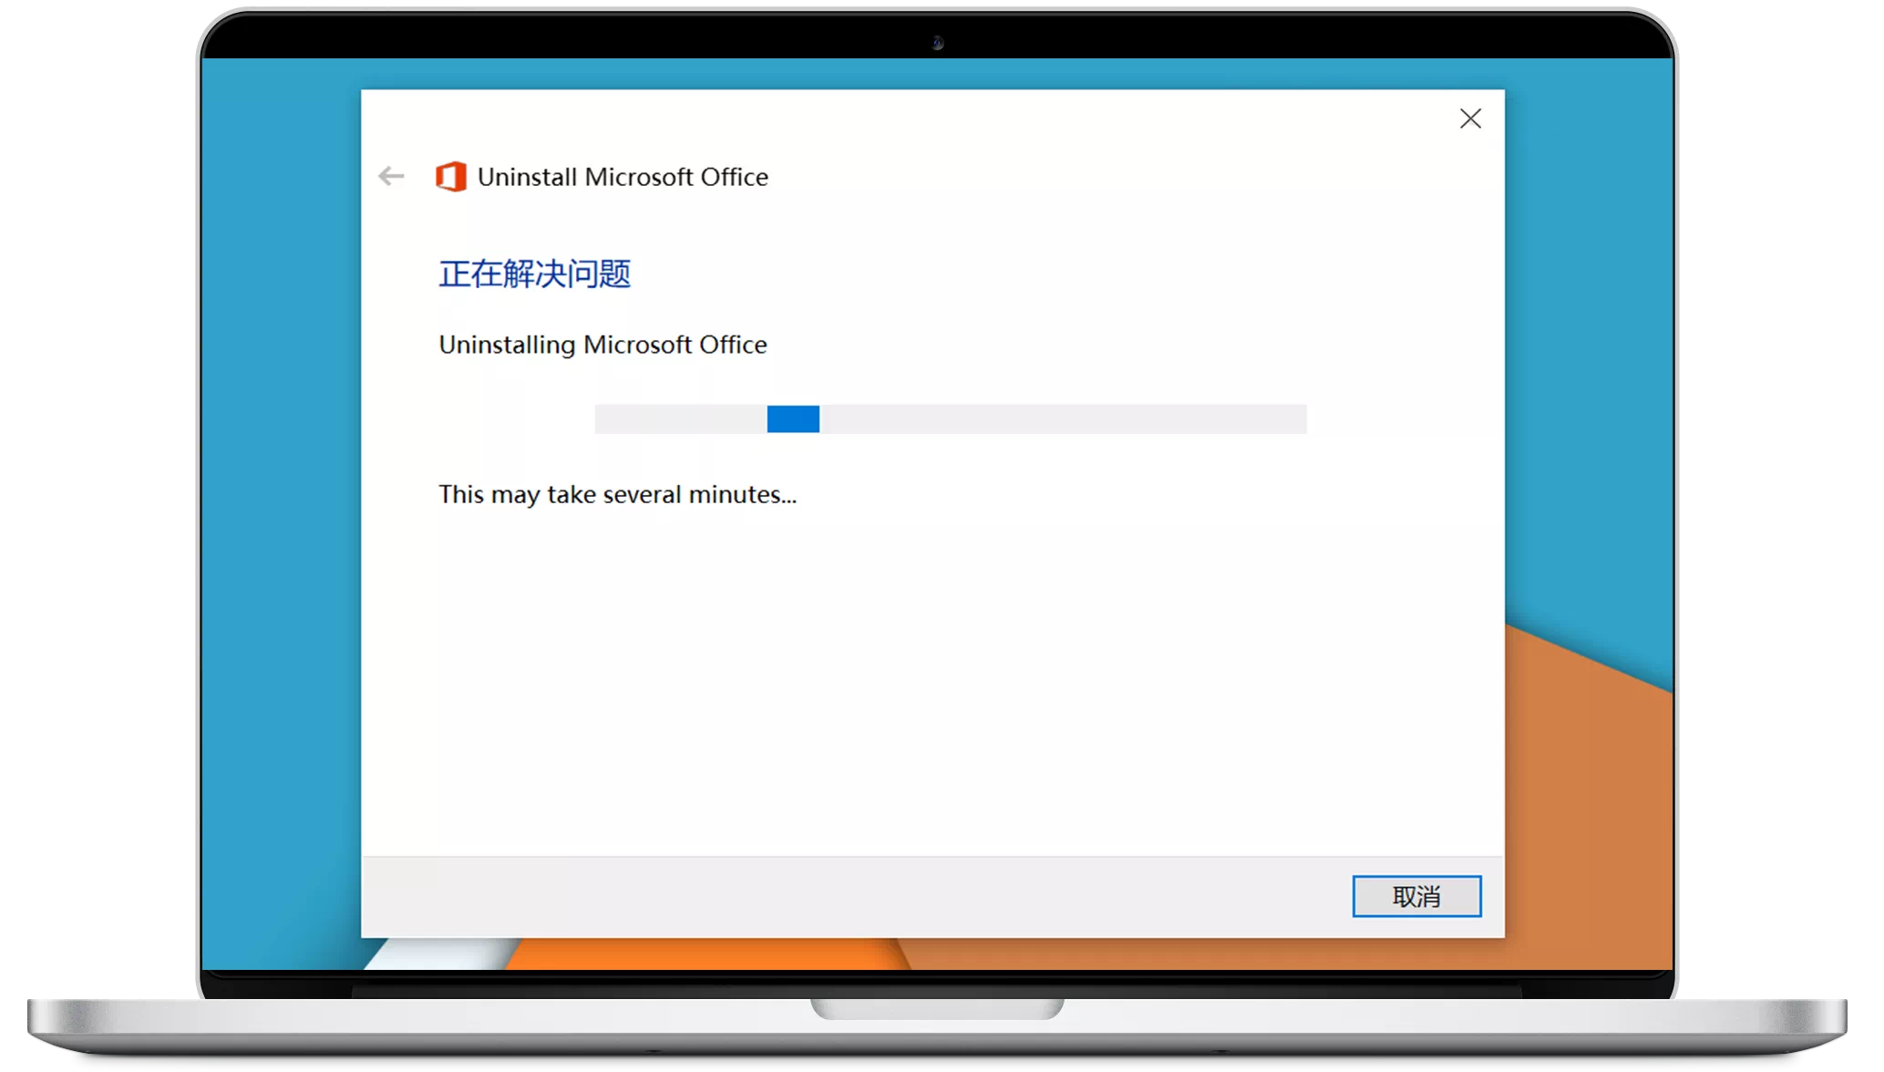Screen dimensions: 1884x1072
Task: Cancel the uninstall with the 取消 button
Action: tap(1416, 896)
